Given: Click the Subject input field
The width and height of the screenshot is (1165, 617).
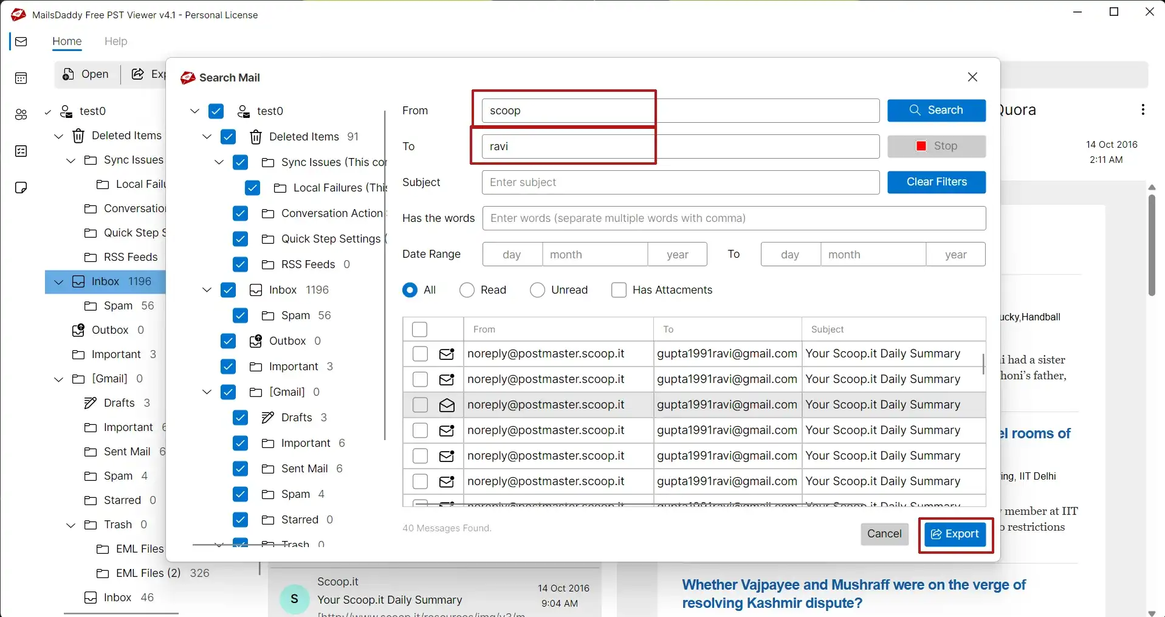Looking at the screenshot, I should coord(681,182).
